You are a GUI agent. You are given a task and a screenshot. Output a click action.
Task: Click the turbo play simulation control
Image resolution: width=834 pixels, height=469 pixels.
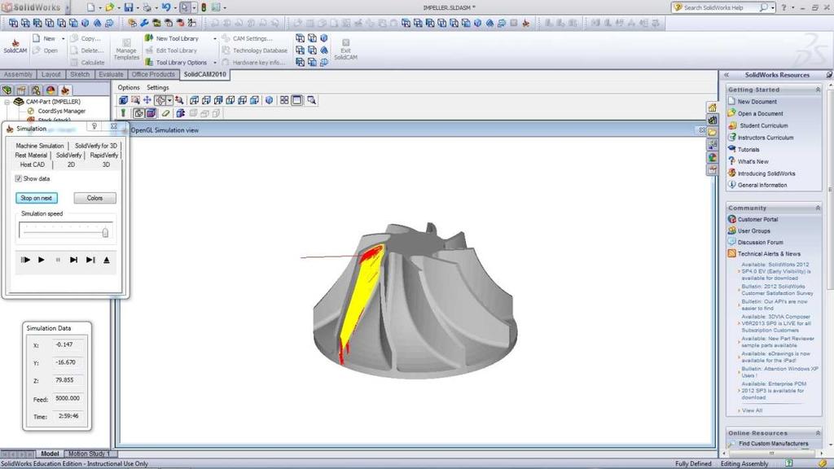point(25,260)
